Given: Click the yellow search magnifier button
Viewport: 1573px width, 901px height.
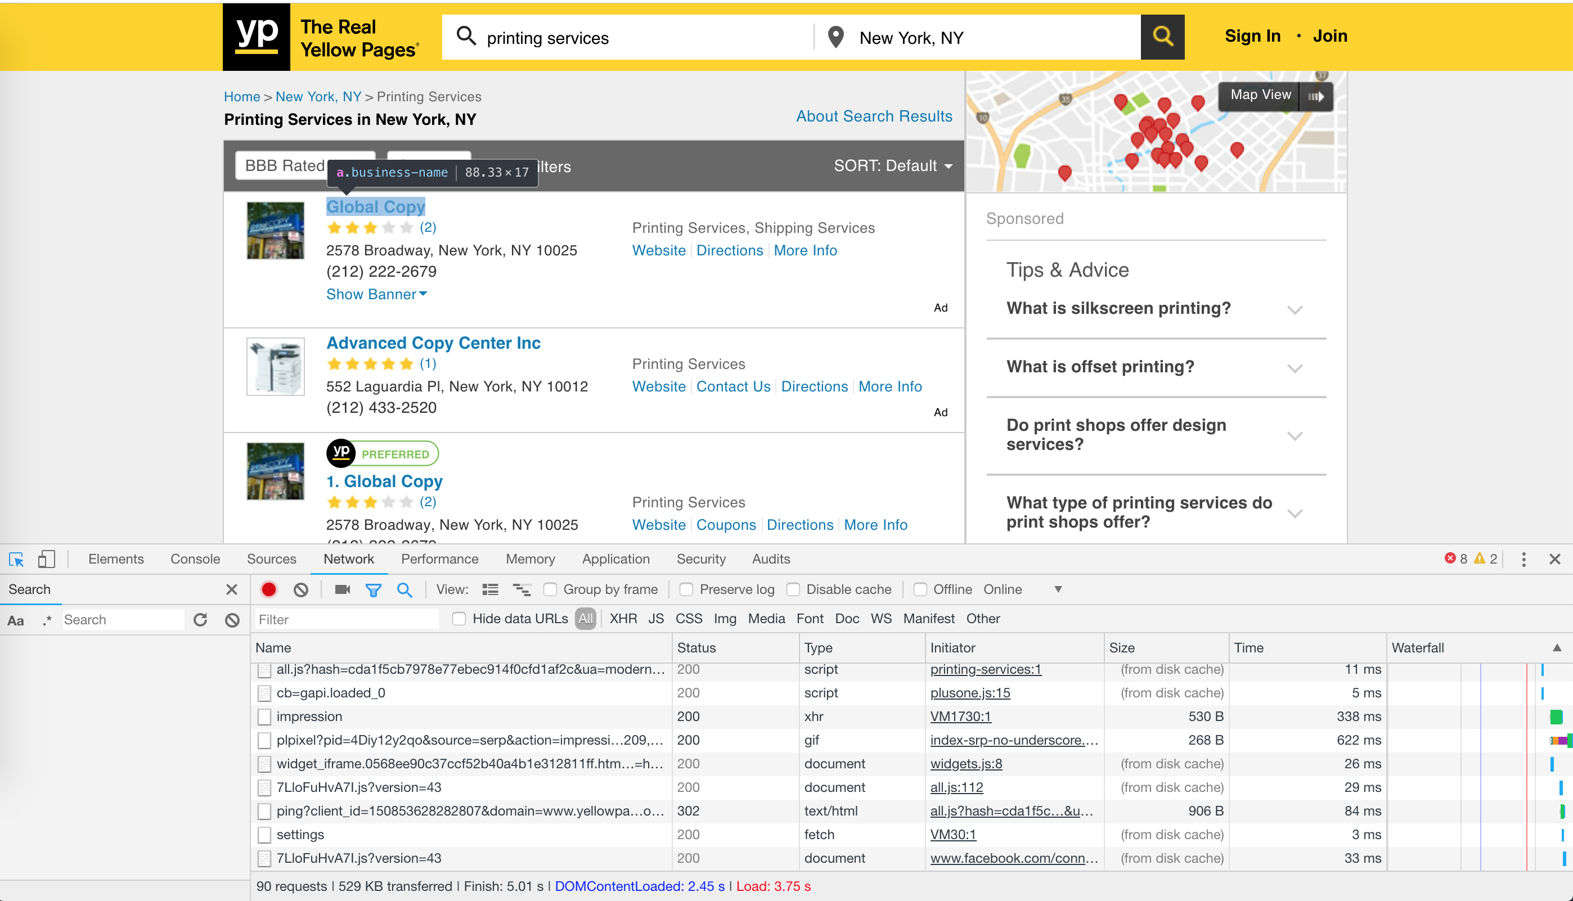Looking at the screenshot, I should click(x=1162, y=37).
